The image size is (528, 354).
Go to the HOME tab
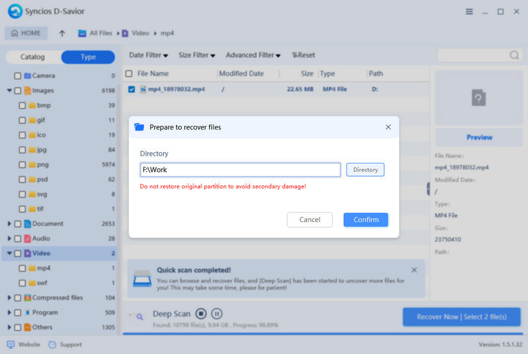pos(26,33)
